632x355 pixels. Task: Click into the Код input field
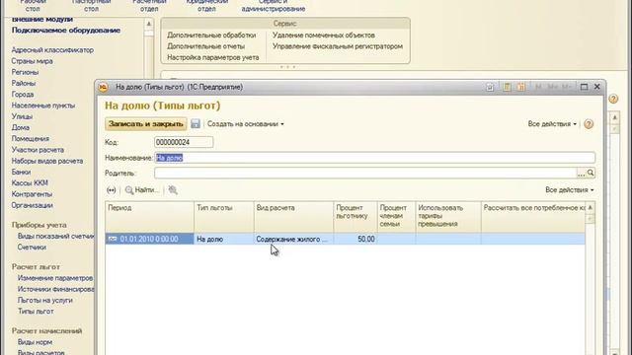pyautogui.click(x=184, y=142)
